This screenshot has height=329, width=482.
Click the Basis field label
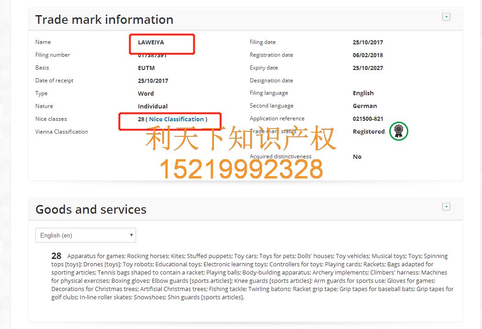(42, 68)
